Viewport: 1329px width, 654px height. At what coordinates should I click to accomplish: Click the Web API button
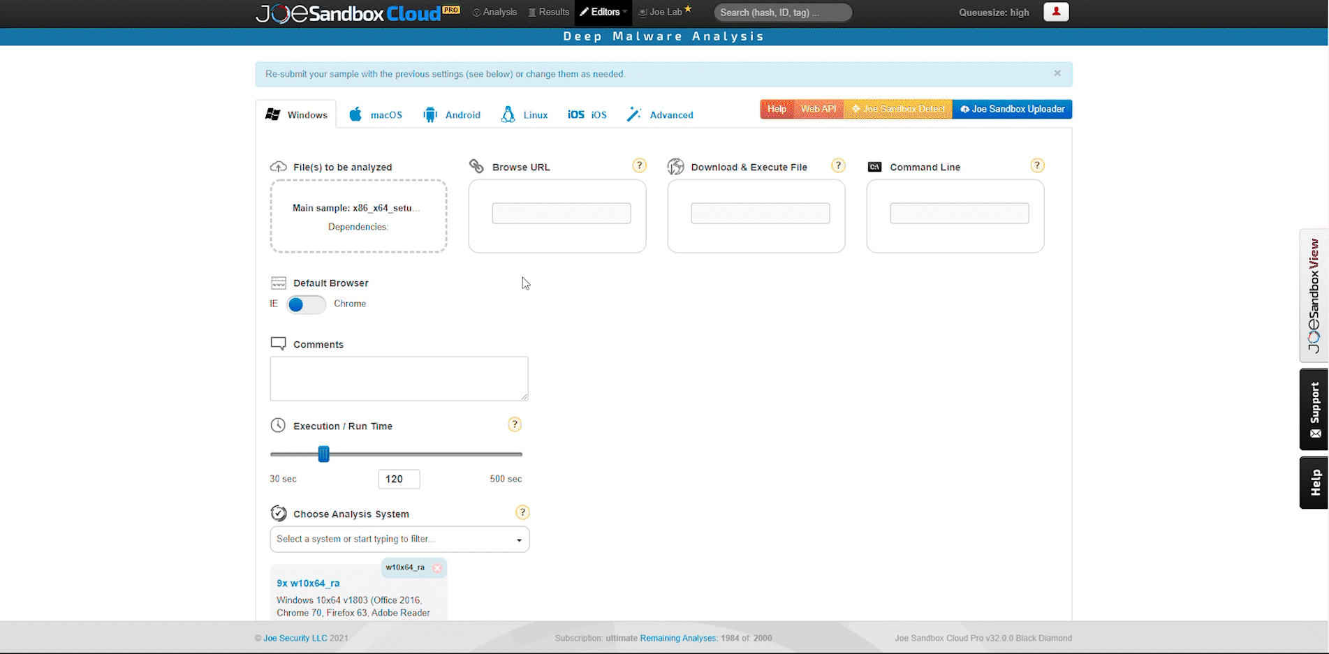pos(818,109)
